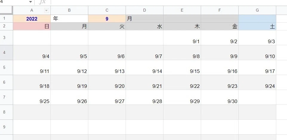Select the pink 日 Sunday header cell
The image size is (287, 140).
click(x=32, y=27)
